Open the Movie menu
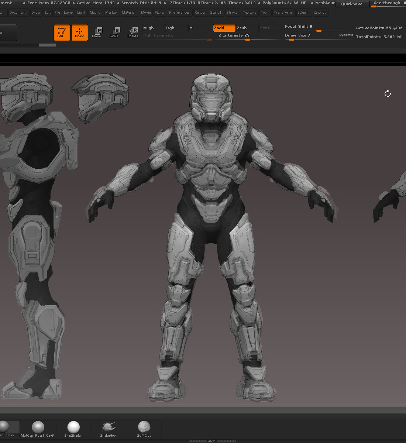 point(146,13)
